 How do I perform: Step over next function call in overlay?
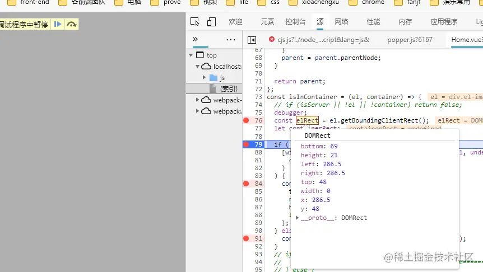(x=72, y=24)
